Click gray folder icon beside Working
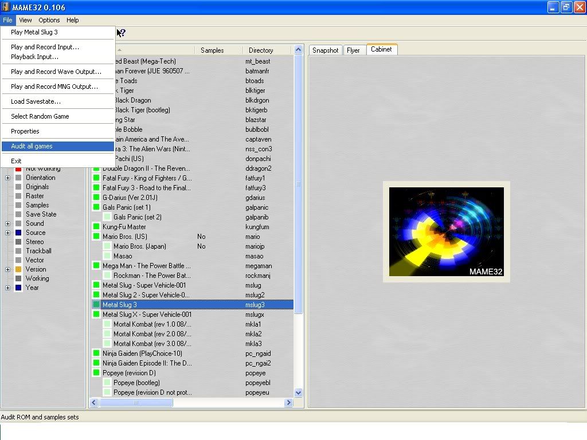 pos(18,278)
